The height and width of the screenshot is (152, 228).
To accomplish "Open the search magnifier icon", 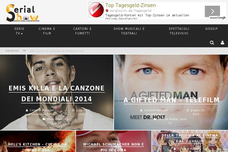I will tap(212, 43).
